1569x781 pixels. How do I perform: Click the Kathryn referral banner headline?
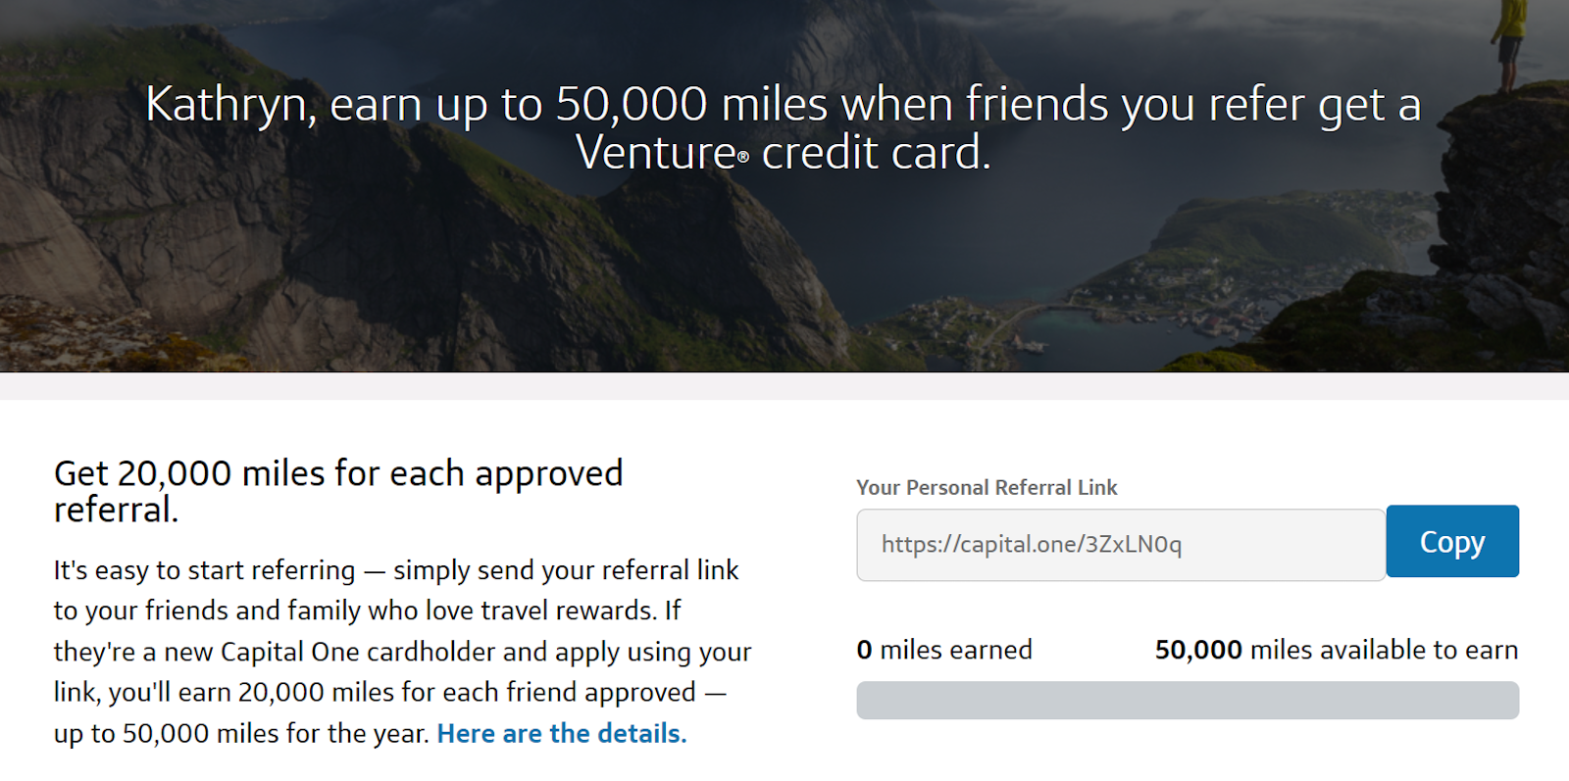click(x=783, y=104)
